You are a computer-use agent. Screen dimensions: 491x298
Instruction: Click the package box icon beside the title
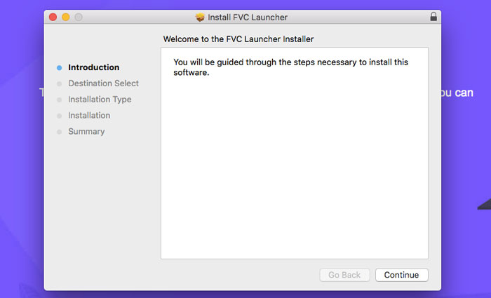200,18
